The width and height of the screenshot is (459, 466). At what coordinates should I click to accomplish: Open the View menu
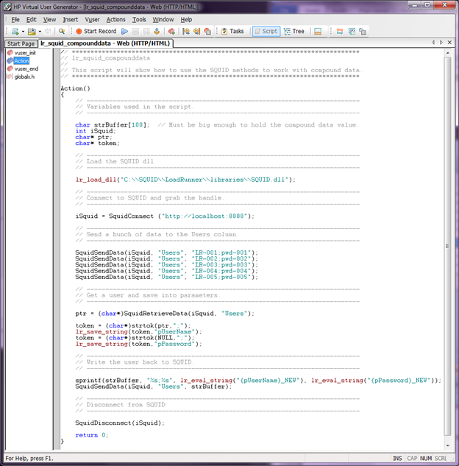point(49,20)
